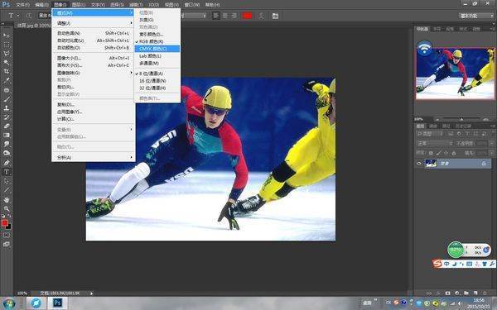
Task: Open the Edit menu
Action: [x=42, y=5]
